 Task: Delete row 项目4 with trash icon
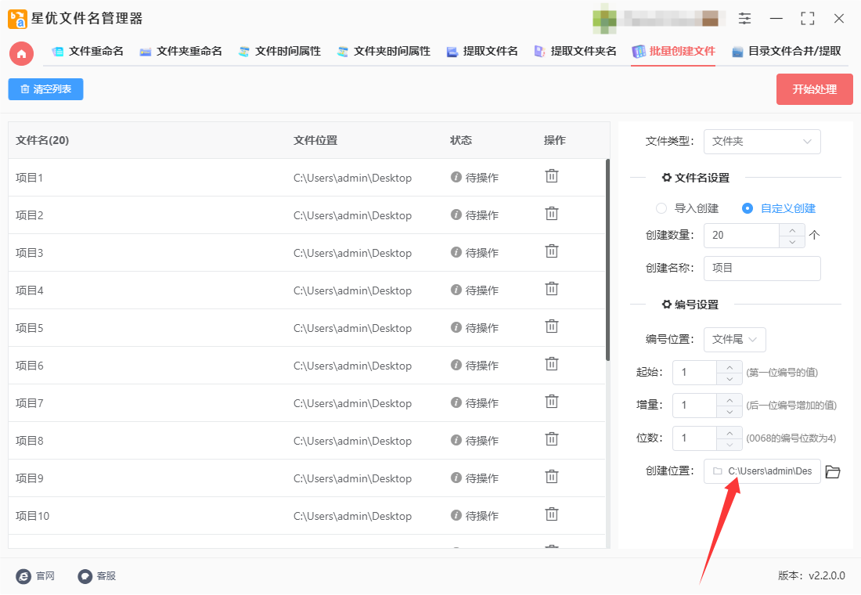click(551, 289)
